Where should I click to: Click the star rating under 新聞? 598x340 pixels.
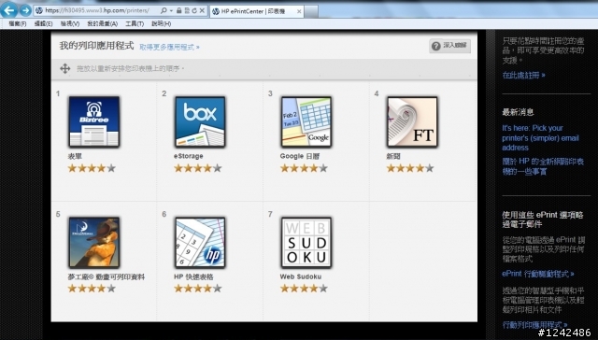pos(410,168)
